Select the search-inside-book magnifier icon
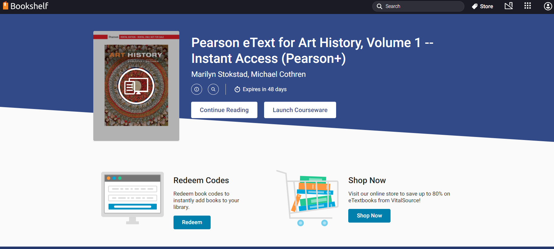 [213, 89]
